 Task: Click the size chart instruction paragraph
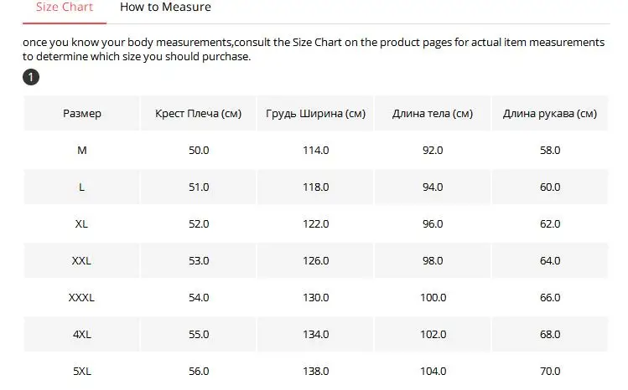point(314,49)
